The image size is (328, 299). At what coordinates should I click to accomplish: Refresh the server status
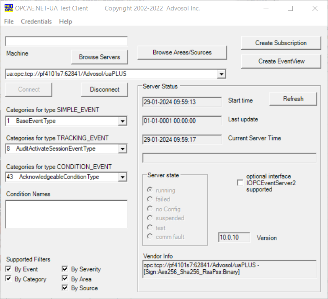pos(293,99)
